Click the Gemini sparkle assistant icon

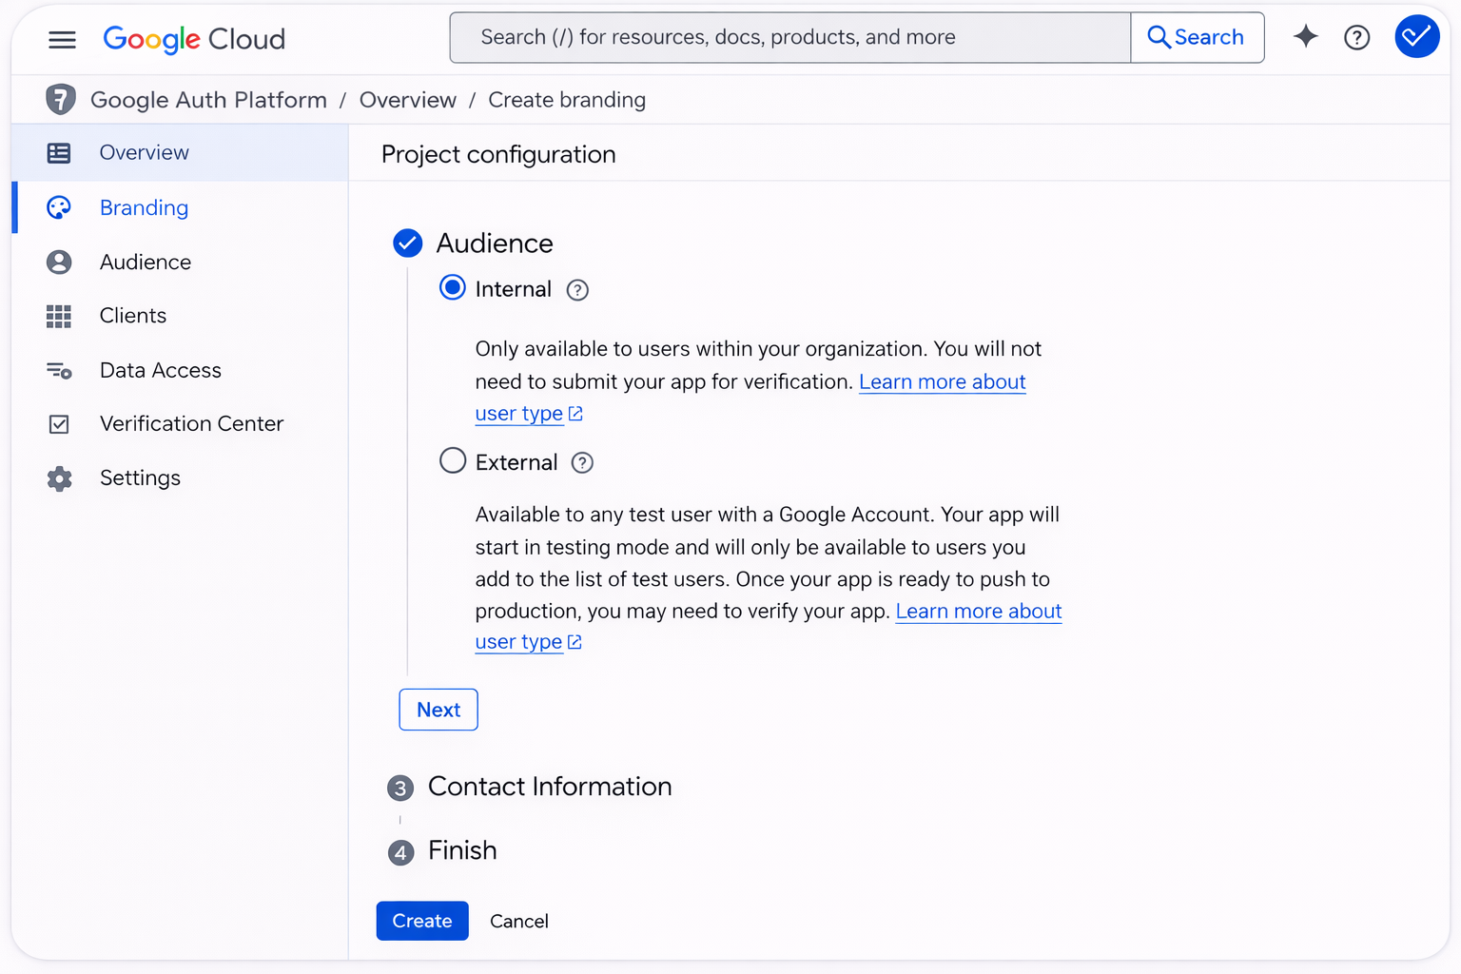(1305, 37)
